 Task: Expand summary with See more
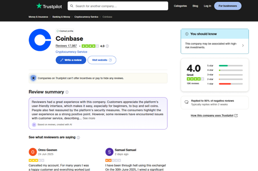click(x=89, y=118)
